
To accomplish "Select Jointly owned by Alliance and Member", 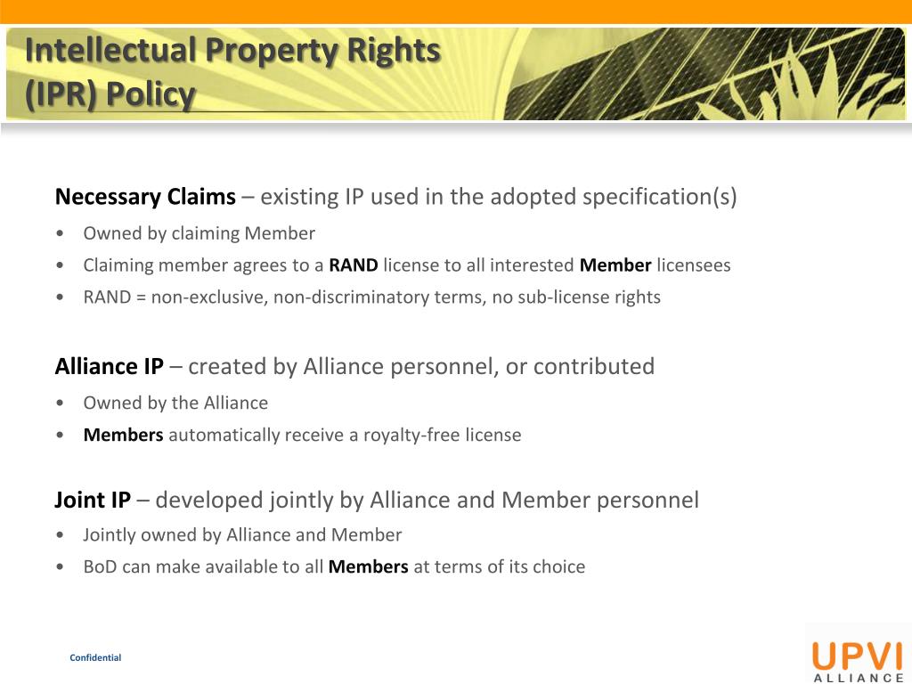I will (242, 535).
